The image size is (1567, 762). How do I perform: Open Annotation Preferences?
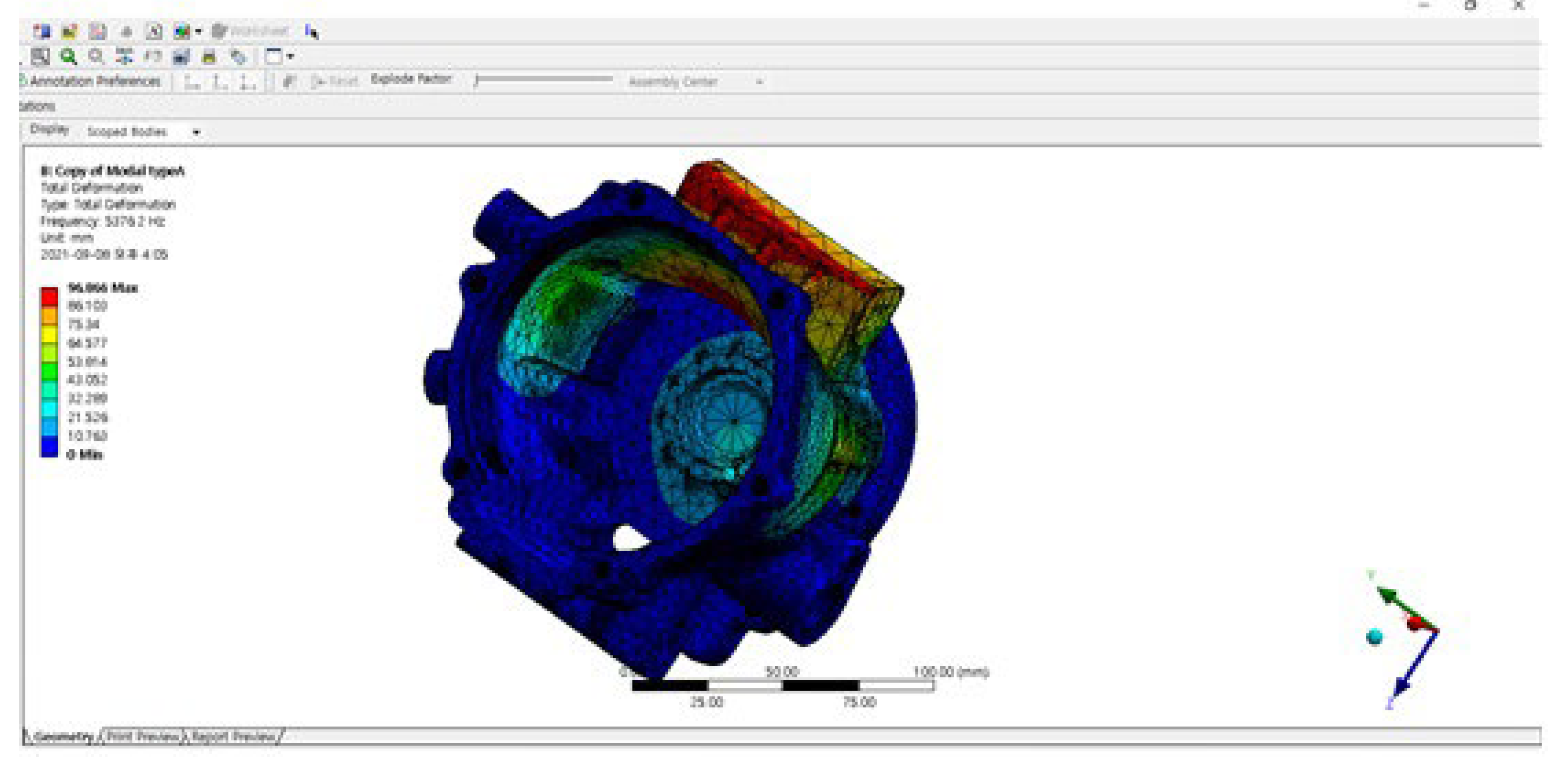pos(91,81)
